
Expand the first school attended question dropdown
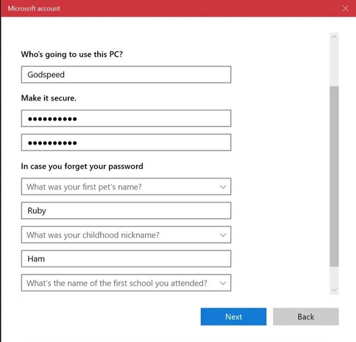click(x=126, y=283)
